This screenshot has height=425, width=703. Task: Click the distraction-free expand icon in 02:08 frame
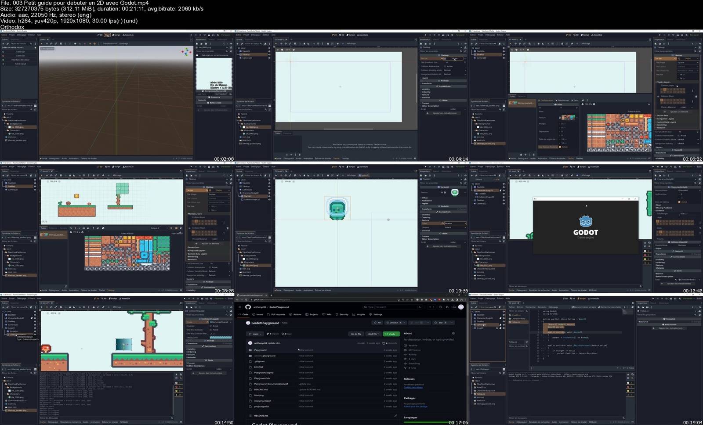(191, 40)
